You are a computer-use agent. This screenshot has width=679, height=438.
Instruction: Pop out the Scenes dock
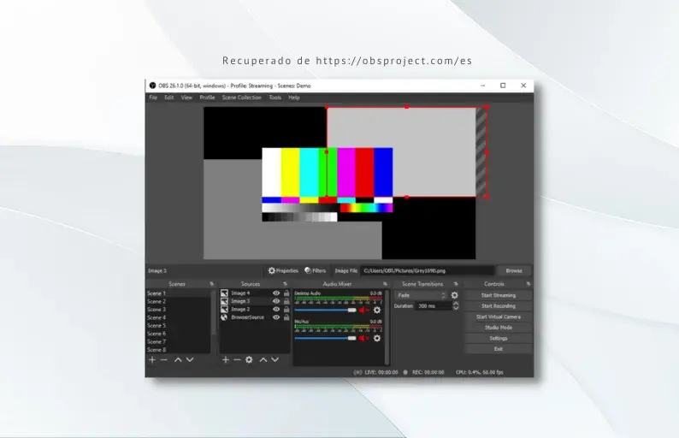pyautogui.click(x=212, y=284)
